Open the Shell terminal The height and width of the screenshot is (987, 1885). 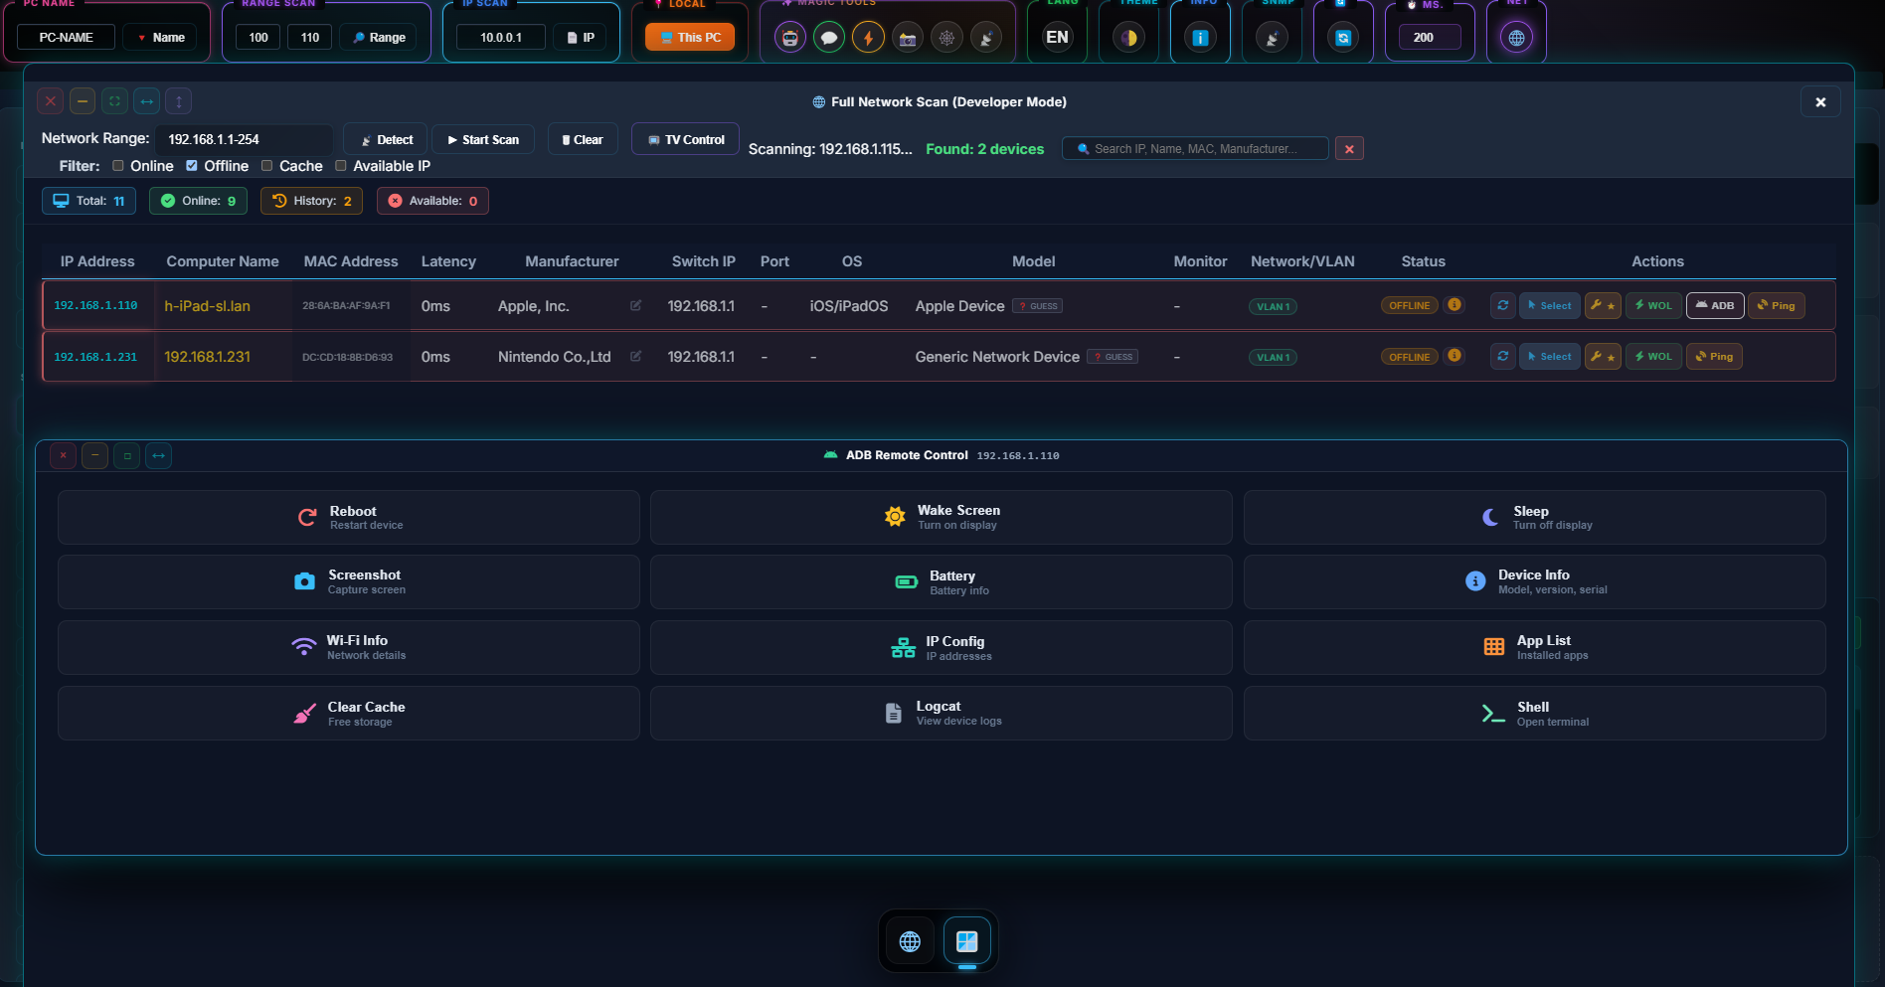tap(1535, 713)
